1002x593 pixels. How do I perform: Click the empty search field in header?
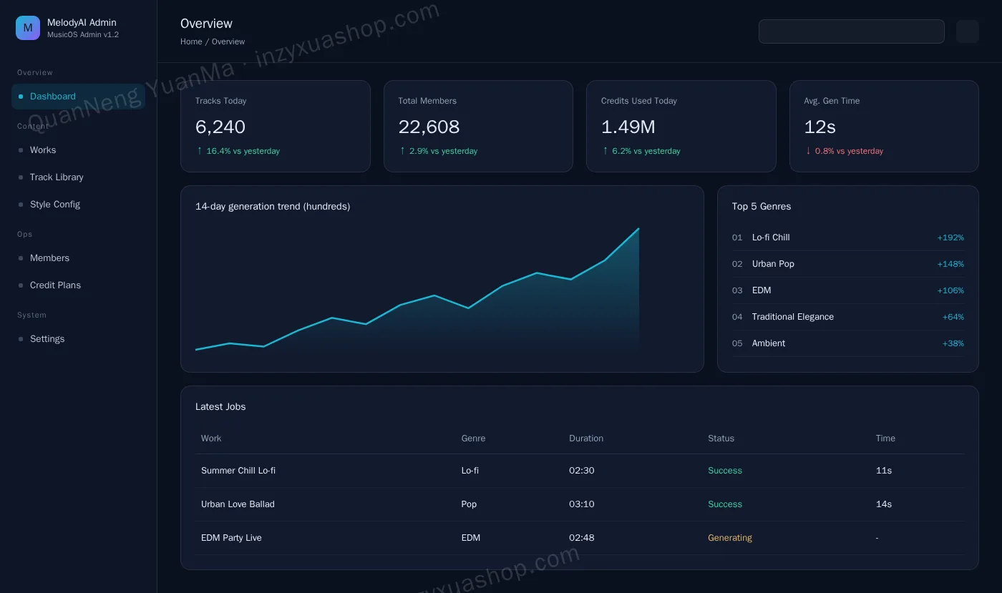click(x=851, y=31)
